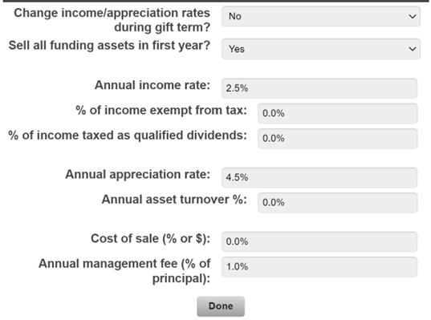Click the '% of income taxed as qualified dividends:' label
Viewport: 431px width, 320px height.
pos(128,136)
